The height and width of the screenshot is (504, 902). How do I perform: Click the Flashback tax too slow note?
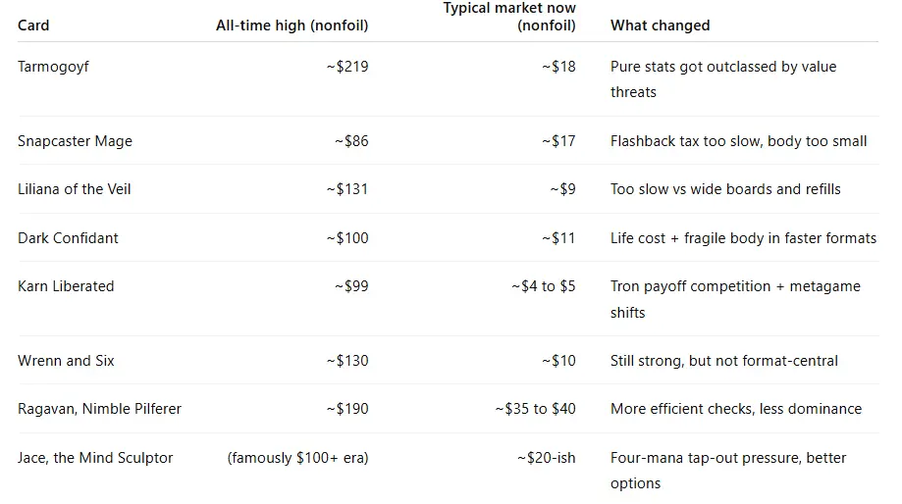pyautogui.click(x=738, y=141)
